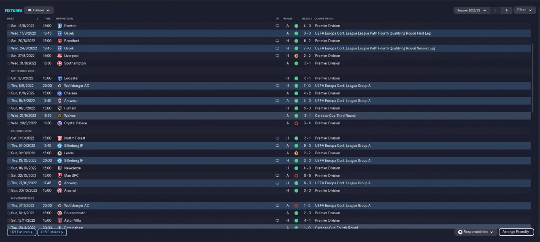Click the Brentford club badge icon

[x=59, y=41]
